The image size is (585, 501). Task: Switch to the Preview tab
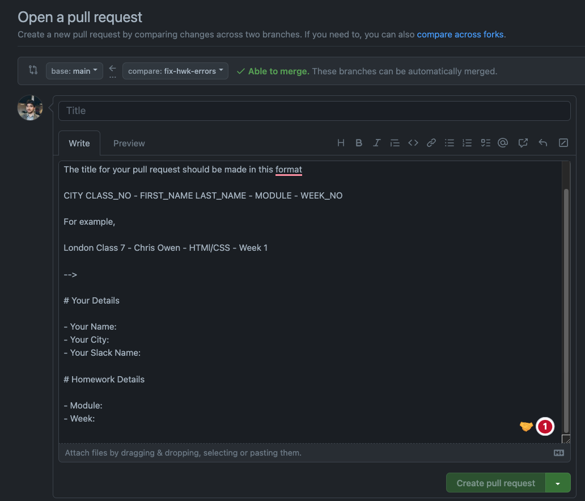point(129,143)
